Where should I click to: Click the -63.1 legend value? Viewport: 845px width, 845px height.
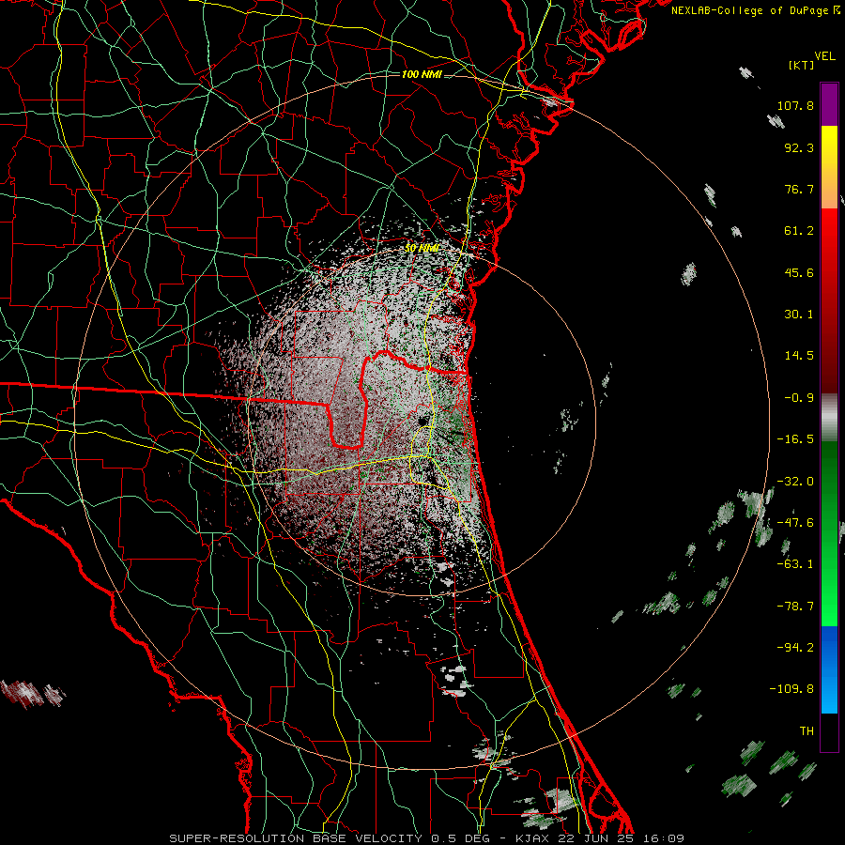pyautogui.click(x=795, y=564)
